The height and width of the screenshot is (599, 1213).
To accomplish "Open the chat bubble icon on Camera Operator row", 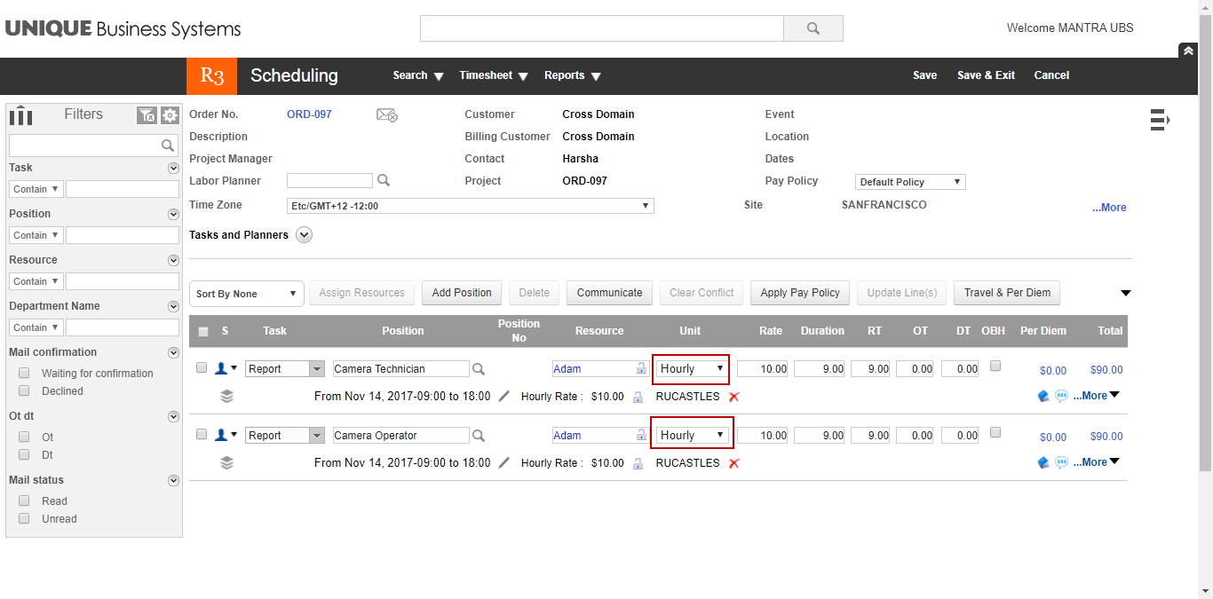I will point(1061,461).
